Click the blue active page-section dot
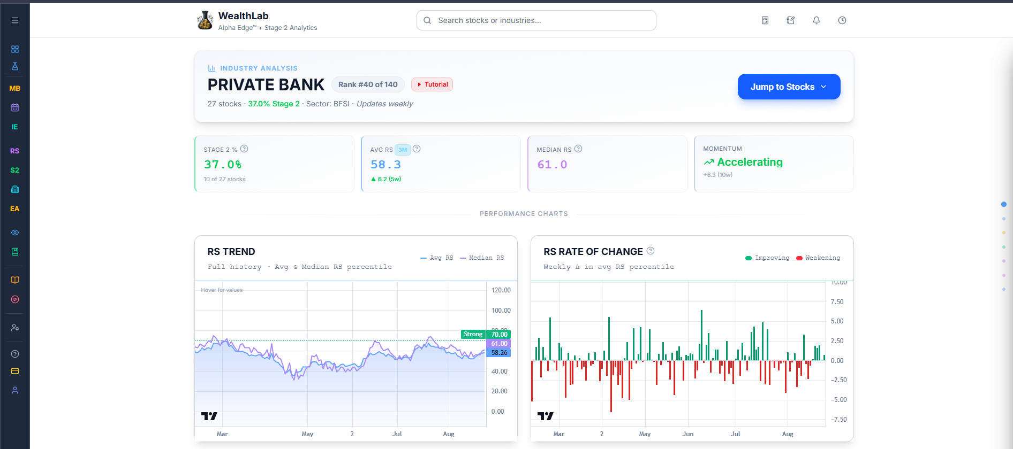The height and width of the screenshot is (449, 1013). click(1004, 204)
